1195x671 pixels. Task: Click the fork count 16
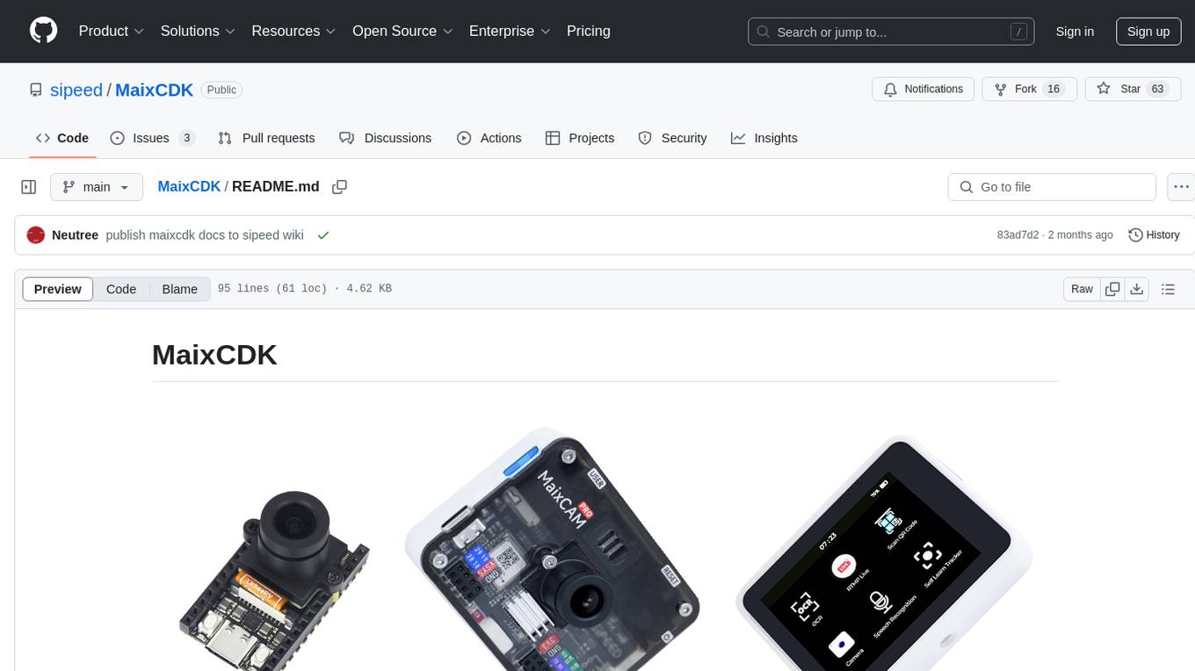1054,90
